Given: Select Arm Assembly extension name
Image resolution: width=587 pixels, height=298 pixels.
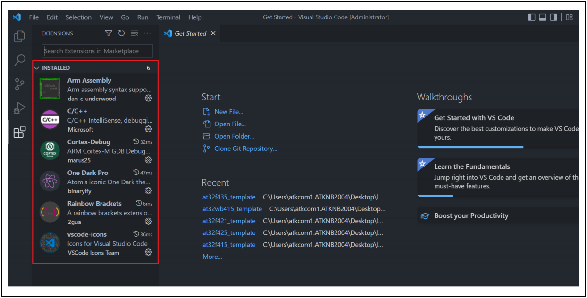Looking at the screenshot, I should (89, 80).
